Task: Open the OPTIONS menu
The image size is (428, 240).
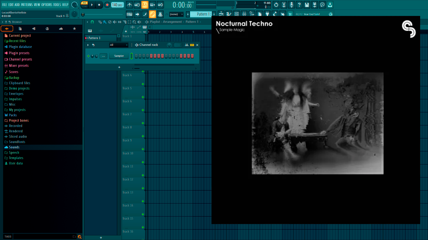Action: tap(47, 5)
